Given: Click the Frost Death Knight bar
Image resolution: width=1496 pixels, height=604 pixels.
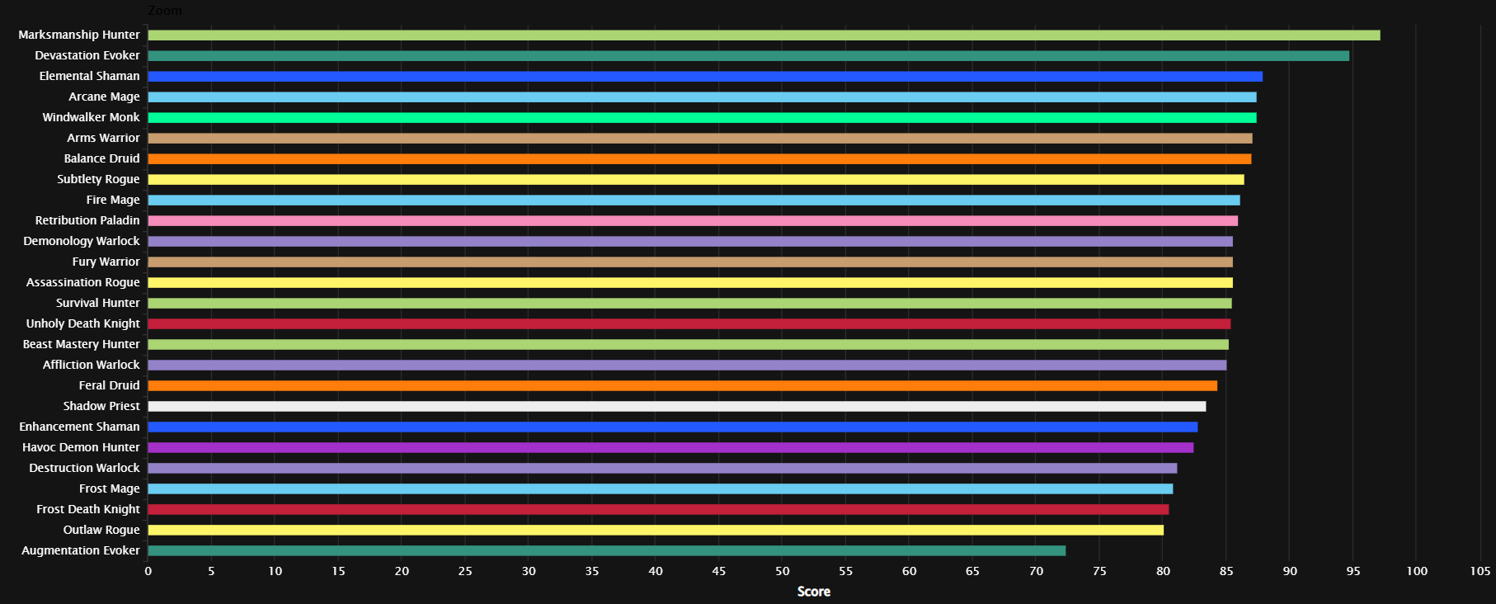Looking at the screenshot, I should (x=658, y=509).
